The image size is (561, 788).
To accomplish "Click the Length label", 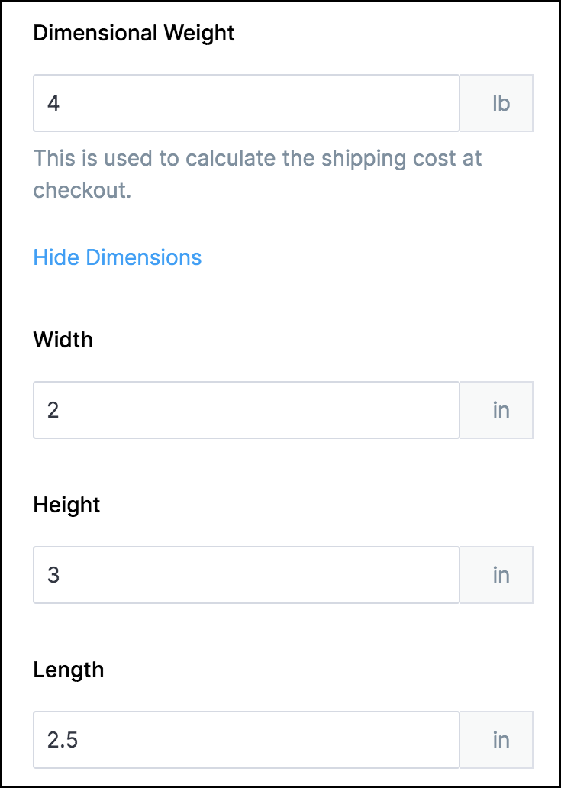I will tap(69, 670).
